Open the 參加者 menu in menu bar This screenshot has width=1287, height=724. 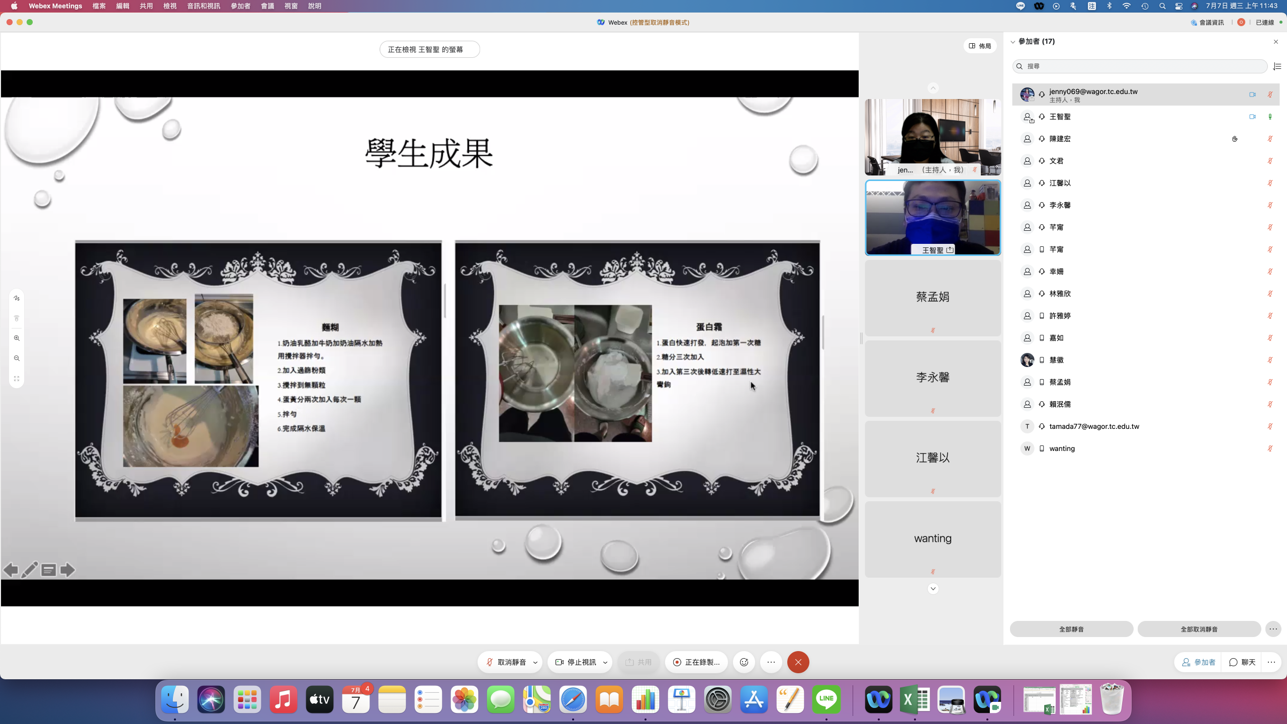(240, 6)
